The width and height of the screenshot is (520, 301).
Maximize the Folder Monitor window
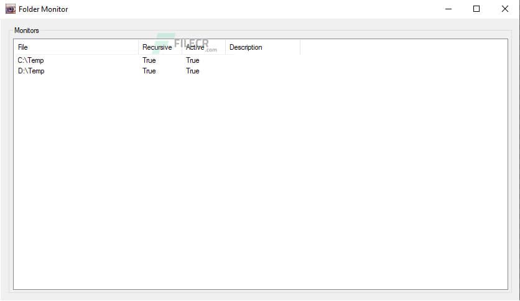click(x=476, y=9)
